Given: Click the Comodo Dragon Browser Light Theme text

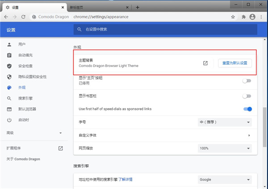Looking at the screenshot, I should pyautogui.click(x=109, y=66).
